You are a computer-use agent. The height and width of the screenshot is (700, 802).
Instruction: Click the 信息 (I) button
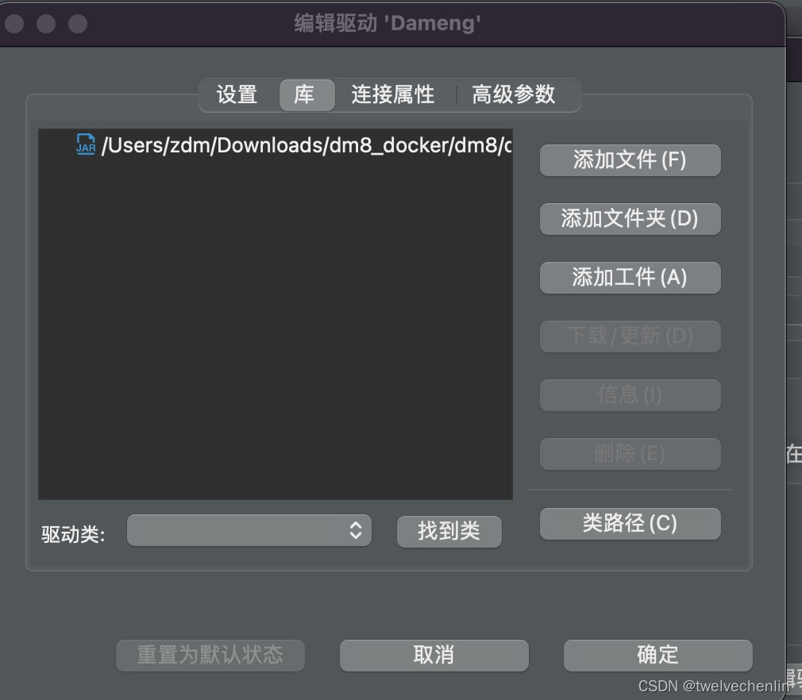[630, 395]
